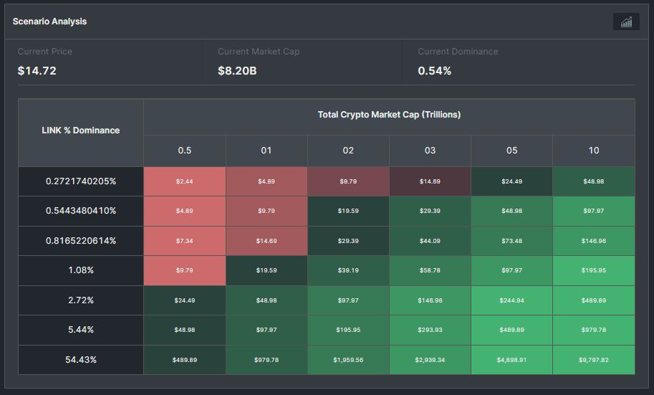Screen dimensions: 654x395
Task: Click the 0.5443480410% dominance row label
Action: coord(81,211)
